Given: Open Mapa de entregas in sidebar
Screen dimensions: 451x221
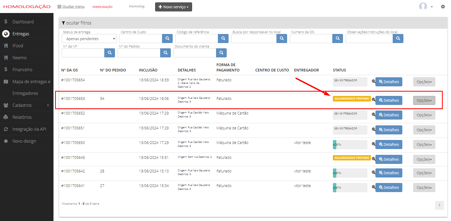Looking at the screenshot, I should coord(27,82).
